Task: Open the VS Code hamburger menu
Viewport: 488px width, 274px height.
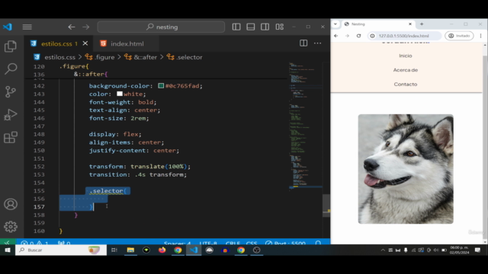Action: (x=27, y=27)
